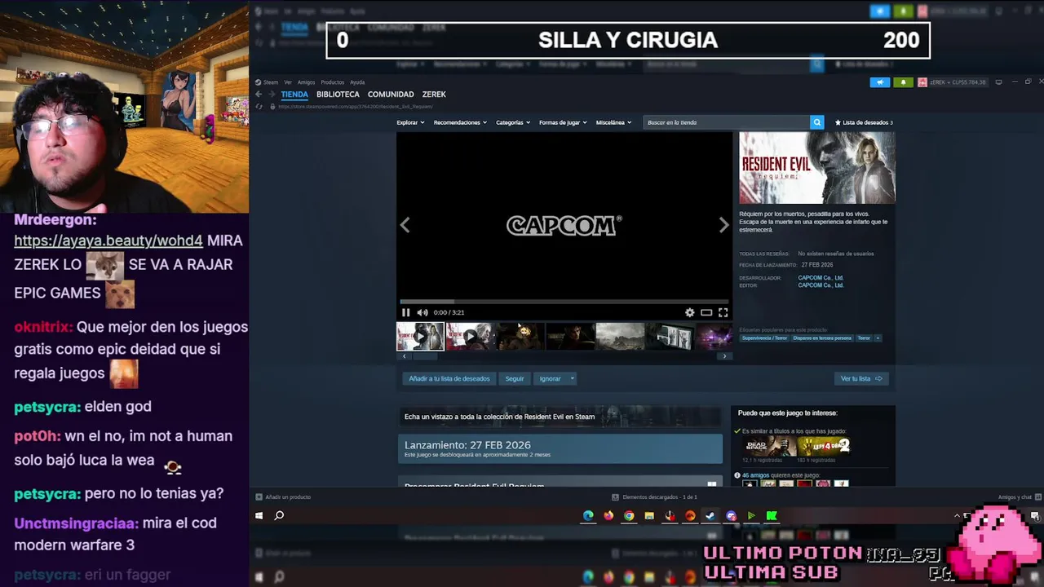Open the CAPCOM Co., Ltd. developer link
The height and width of the screenshot is (587, 1044).
click(x=821, y=278)
